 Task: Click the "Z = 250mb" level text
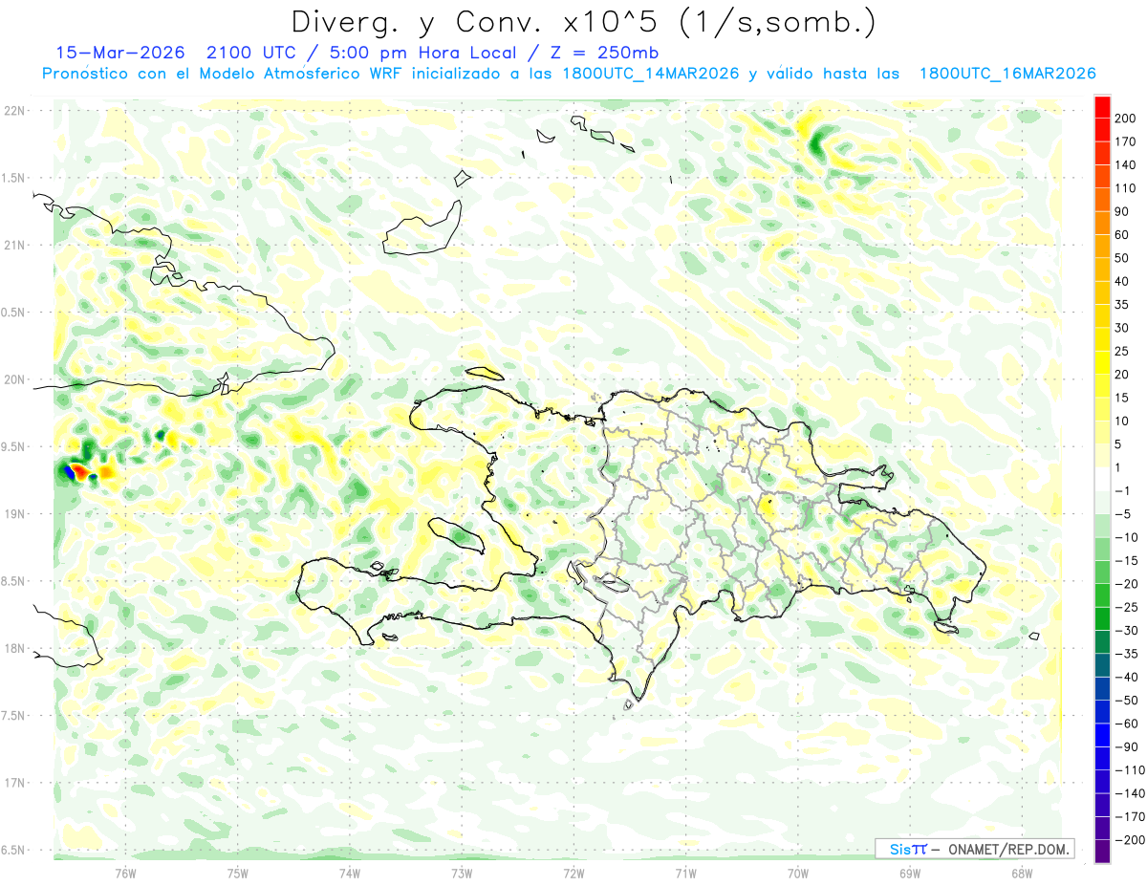click(607, 52)
